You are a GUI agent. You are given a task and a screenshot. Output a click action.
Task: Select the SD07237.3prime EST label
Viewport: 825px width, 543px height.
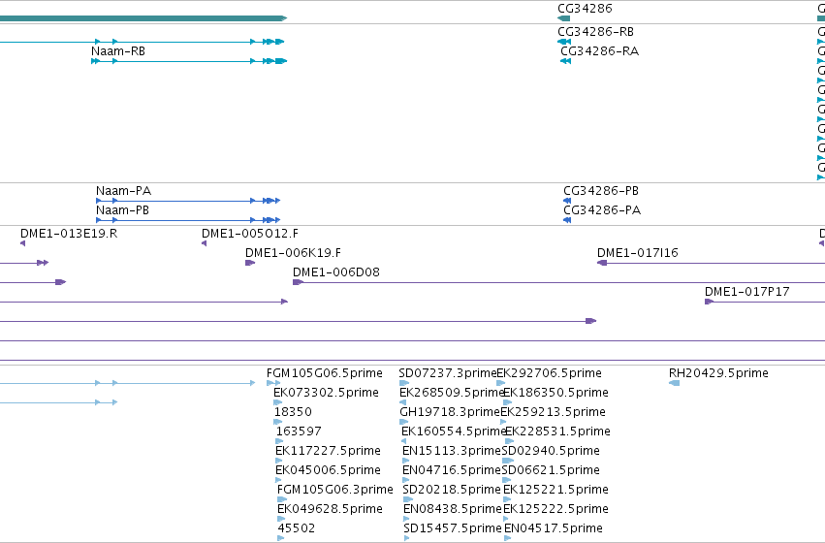(448, 373)
